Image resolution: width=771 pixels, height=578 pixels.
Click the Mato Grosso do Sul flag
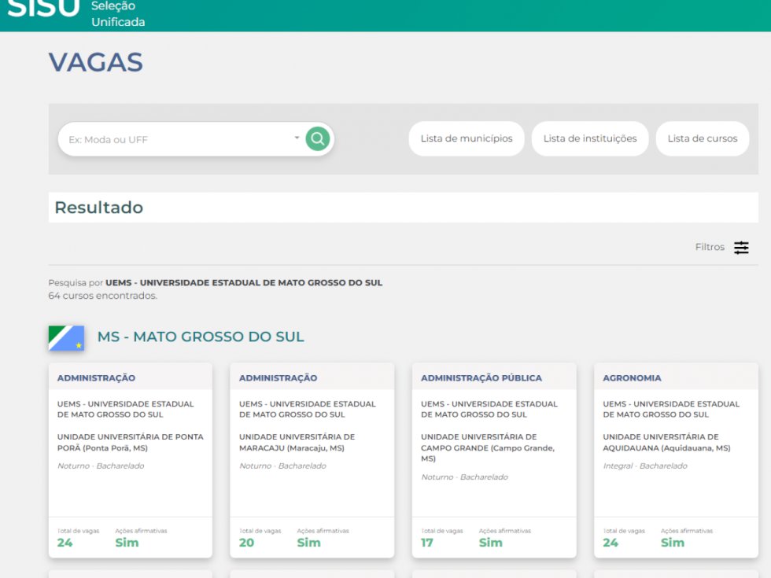66,337
